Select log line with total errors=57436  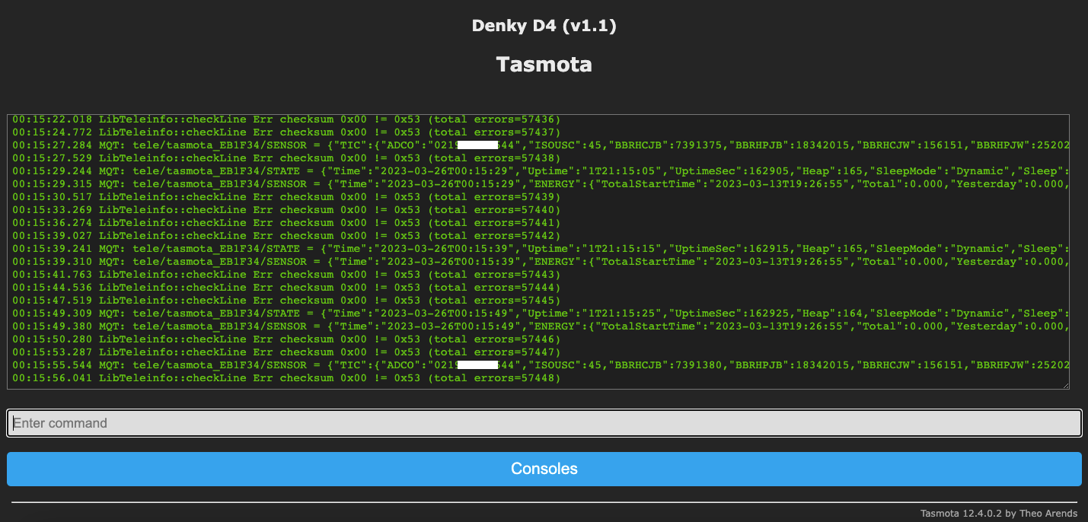pyautogui.click(x=286, y=119)
